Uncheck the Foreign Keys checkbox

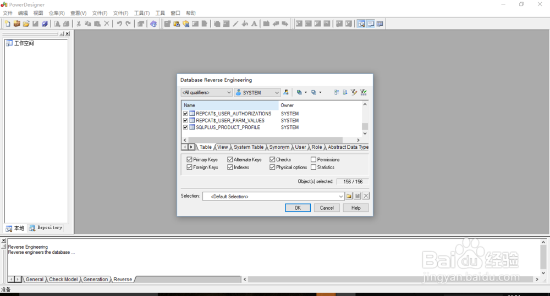[x=189, y=167]
